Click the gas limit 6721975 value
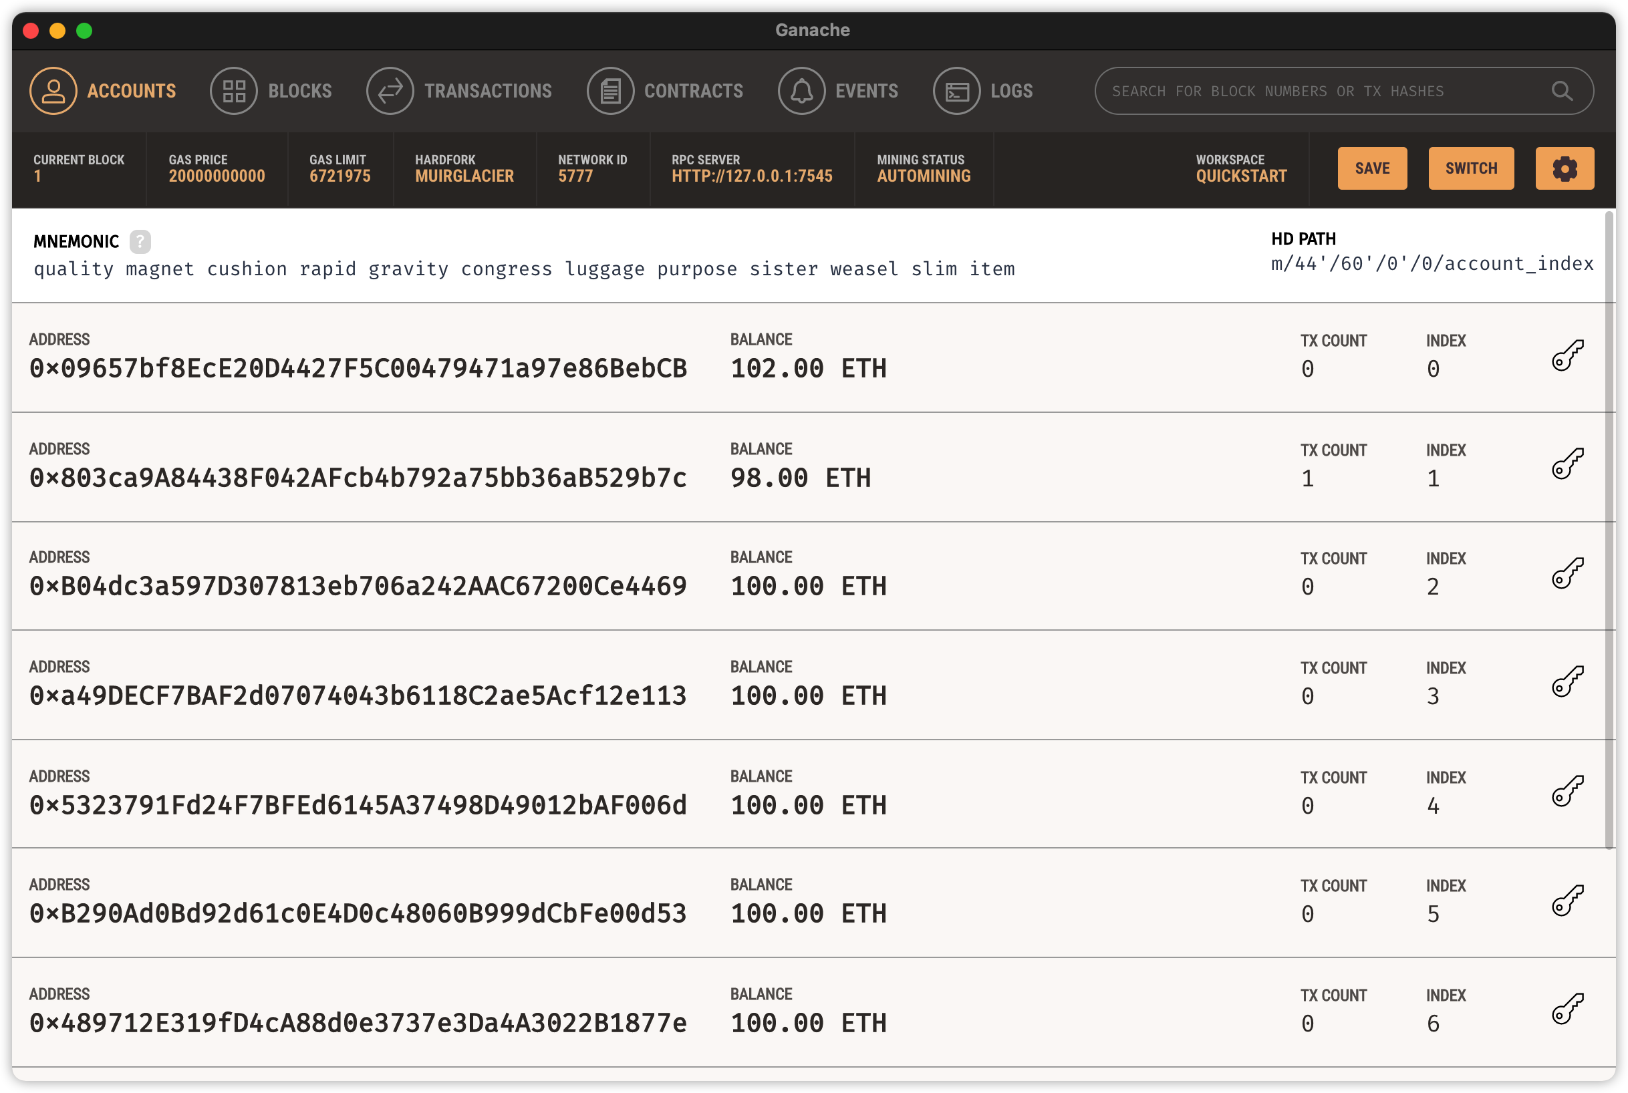This screenshot has width=1628, height=1093. 340,176
